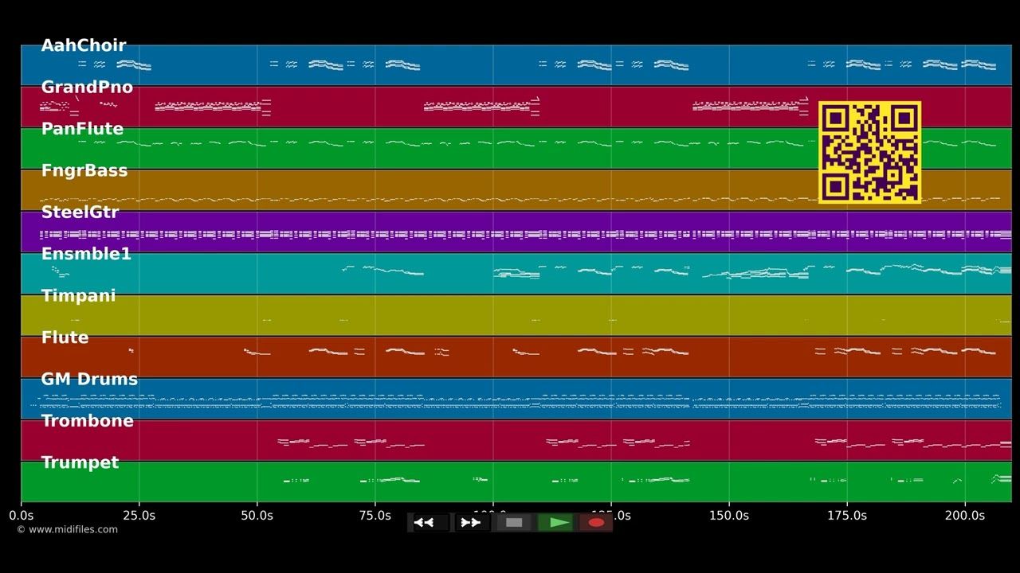Select the Trumpet track label

pyautogui.click(x=80, y=462)
